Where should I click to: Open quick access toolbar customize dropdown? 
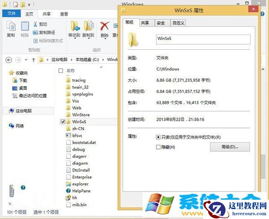[x=29, y=5]
